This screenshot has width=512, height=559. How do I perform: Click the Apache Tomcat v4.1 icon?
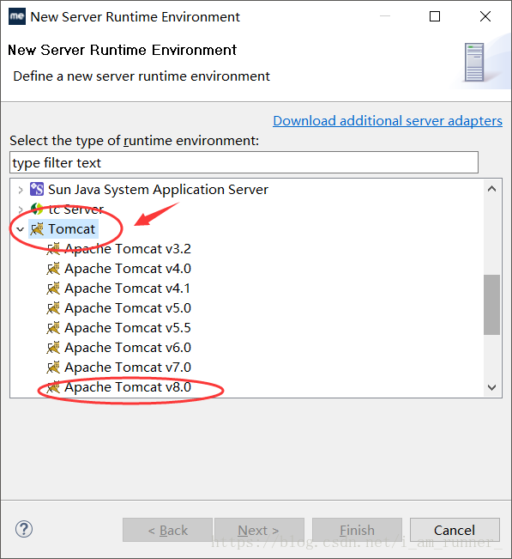click(x=53, y=288)
